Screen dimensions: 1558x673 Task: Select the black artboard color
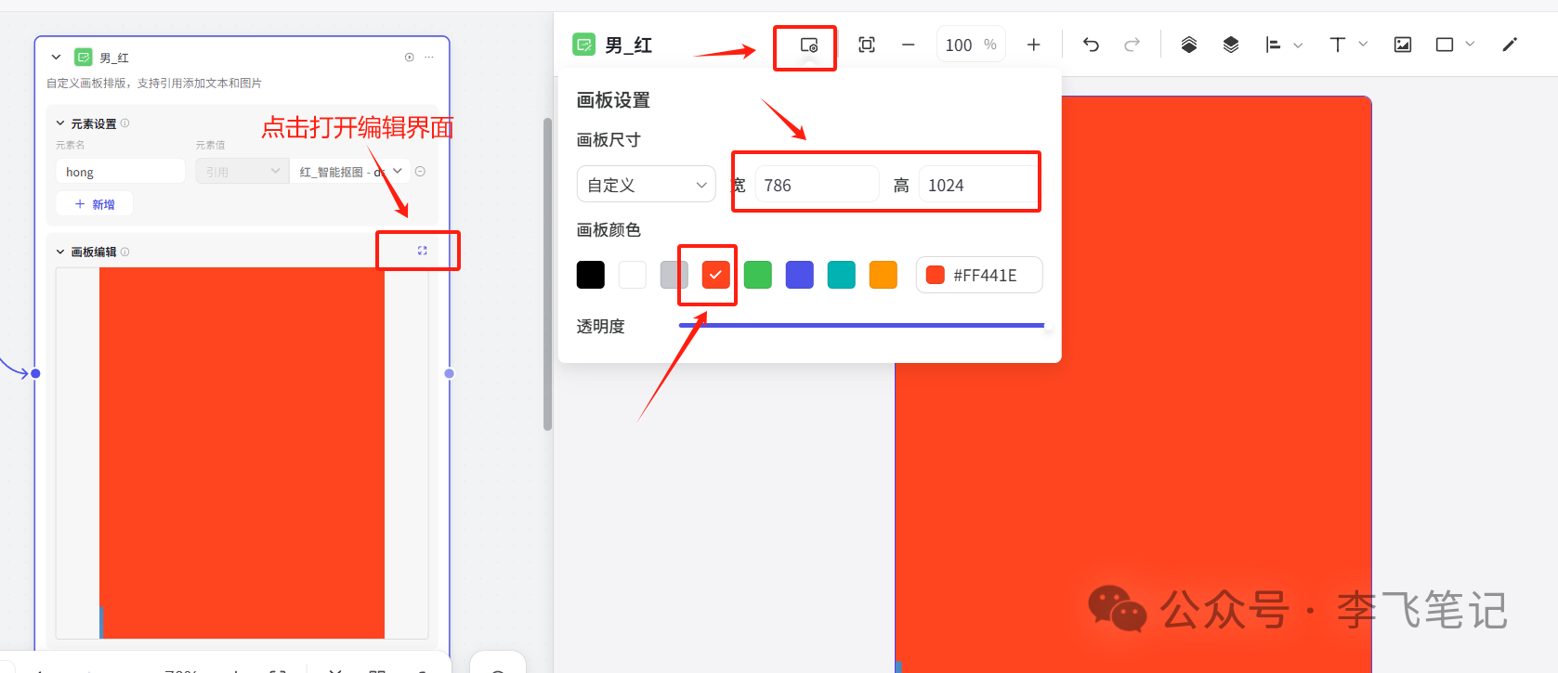pos(591,275)
